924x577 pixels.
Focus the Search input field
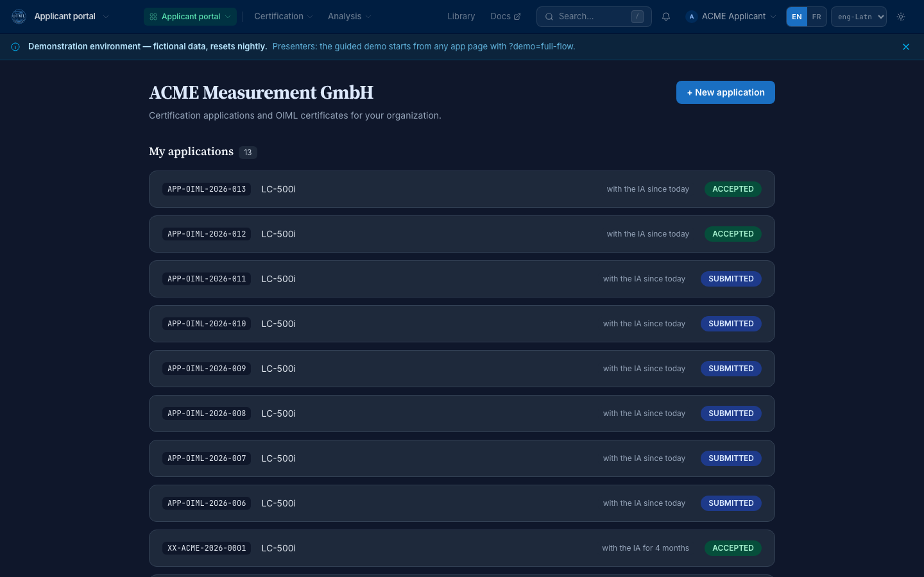pyautogui.click(x=594, y=17)
